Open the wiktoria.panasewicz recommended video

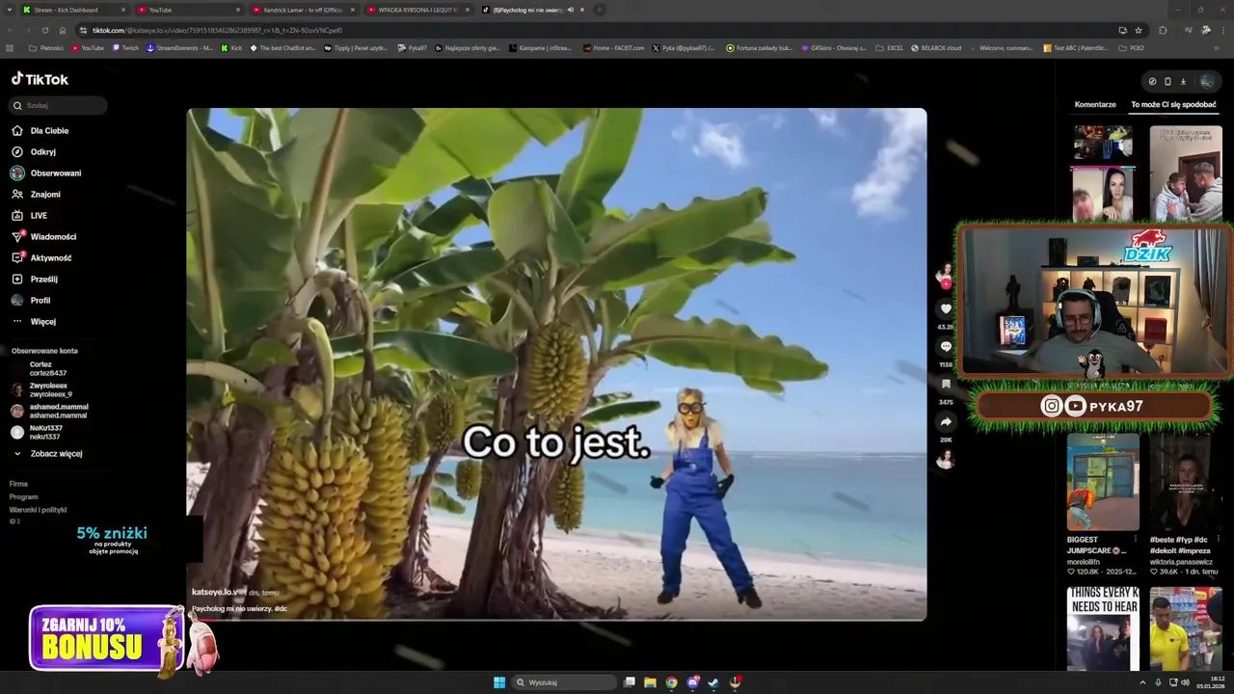pos(1185,482)
